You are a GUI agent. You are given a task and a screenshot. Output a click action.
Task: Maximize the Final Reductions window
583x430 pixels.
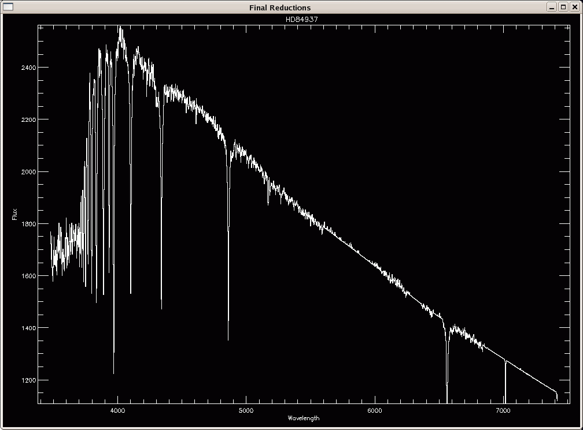click(x=563, y=7)
